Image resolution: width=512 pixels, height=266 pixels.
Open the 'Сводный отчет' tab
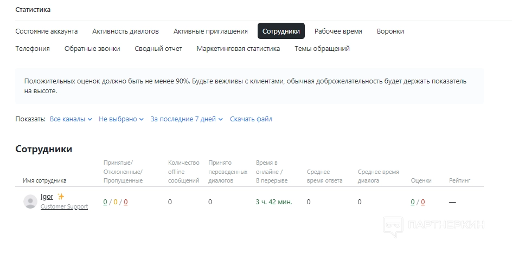pos(158,49)
